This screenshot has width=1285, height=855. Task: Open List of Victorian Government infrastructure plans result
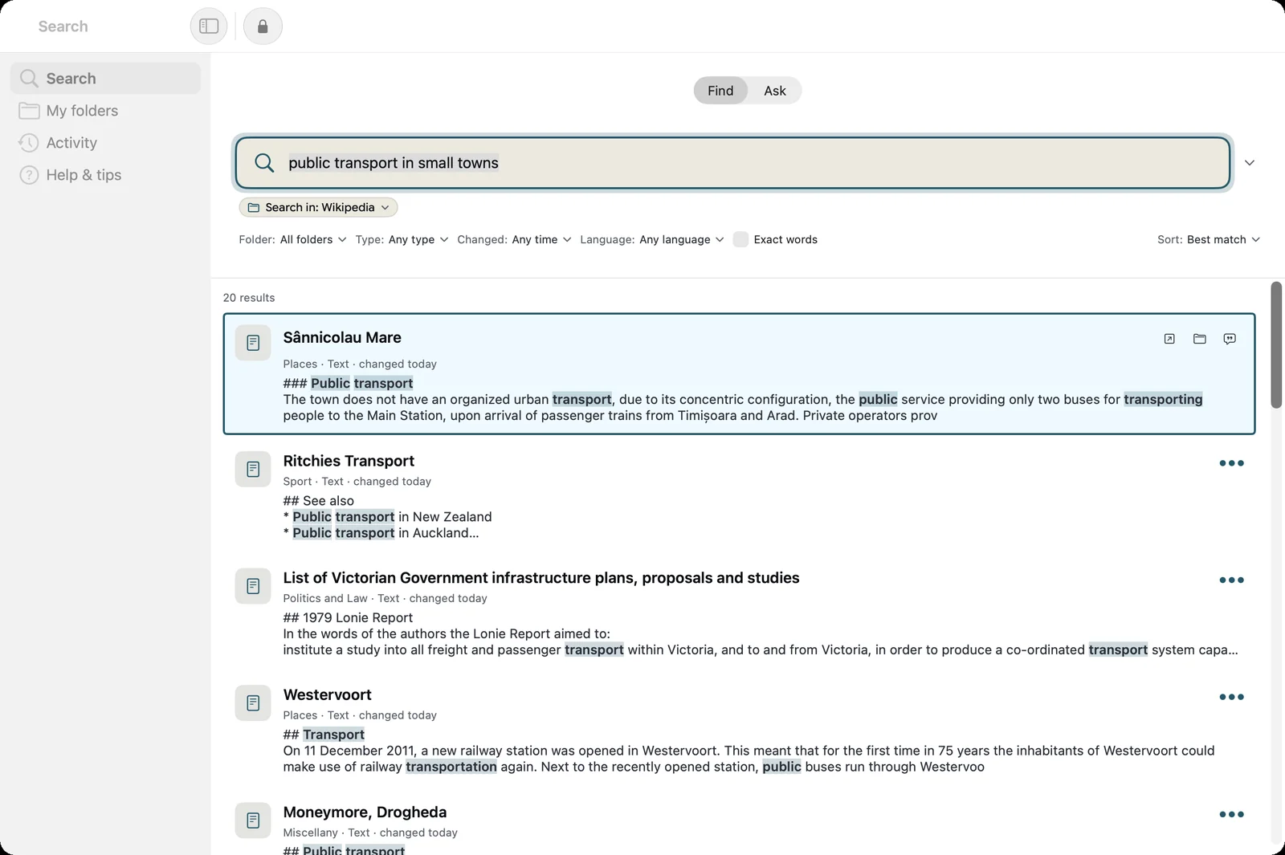pyautogui.click(x=541, y=578)
